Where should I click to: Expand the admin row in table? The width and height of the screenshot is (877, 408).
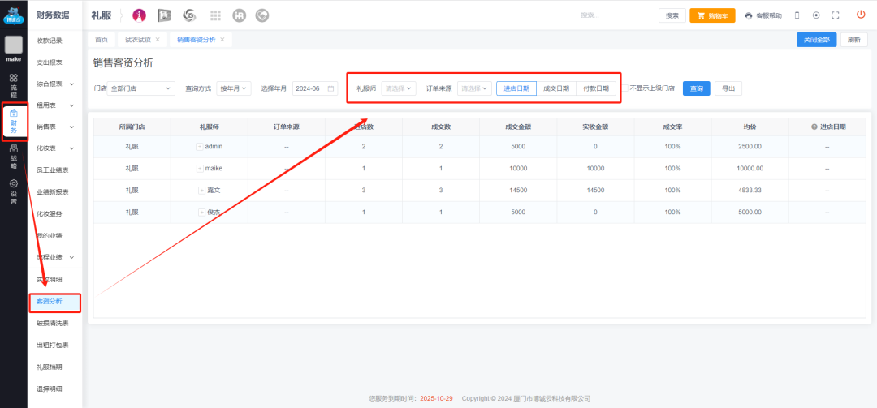pos(199,147)
